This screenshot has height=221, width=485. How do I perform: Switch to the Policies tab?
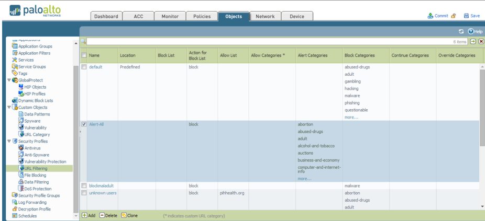click(x=202, y=16)
